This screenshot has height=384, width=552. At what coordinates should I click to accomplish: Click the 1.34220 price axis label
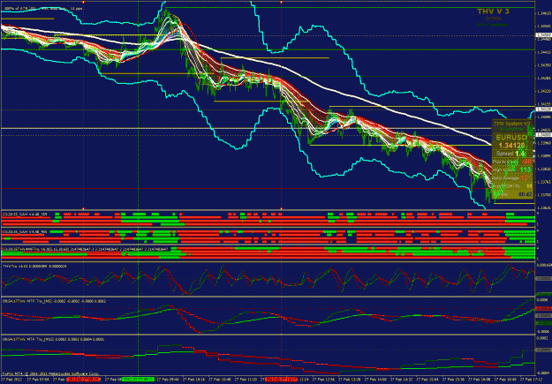[544, 91]
